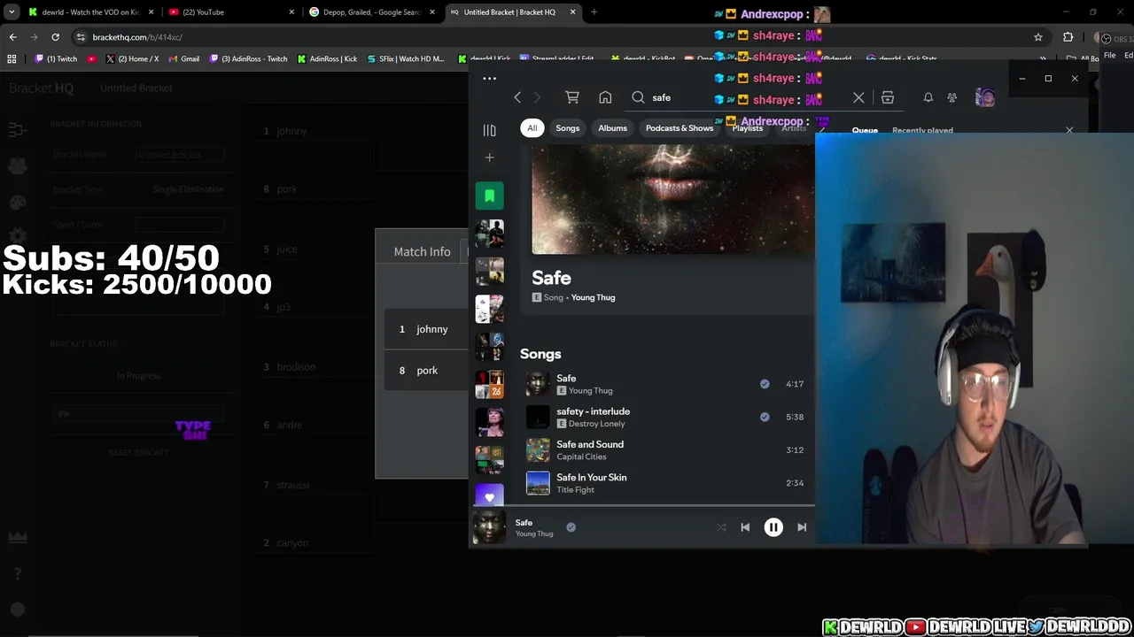Viewport: 1134px width, 637px height.
Task: Open Friend Activity icon
Action: point(951,97)
